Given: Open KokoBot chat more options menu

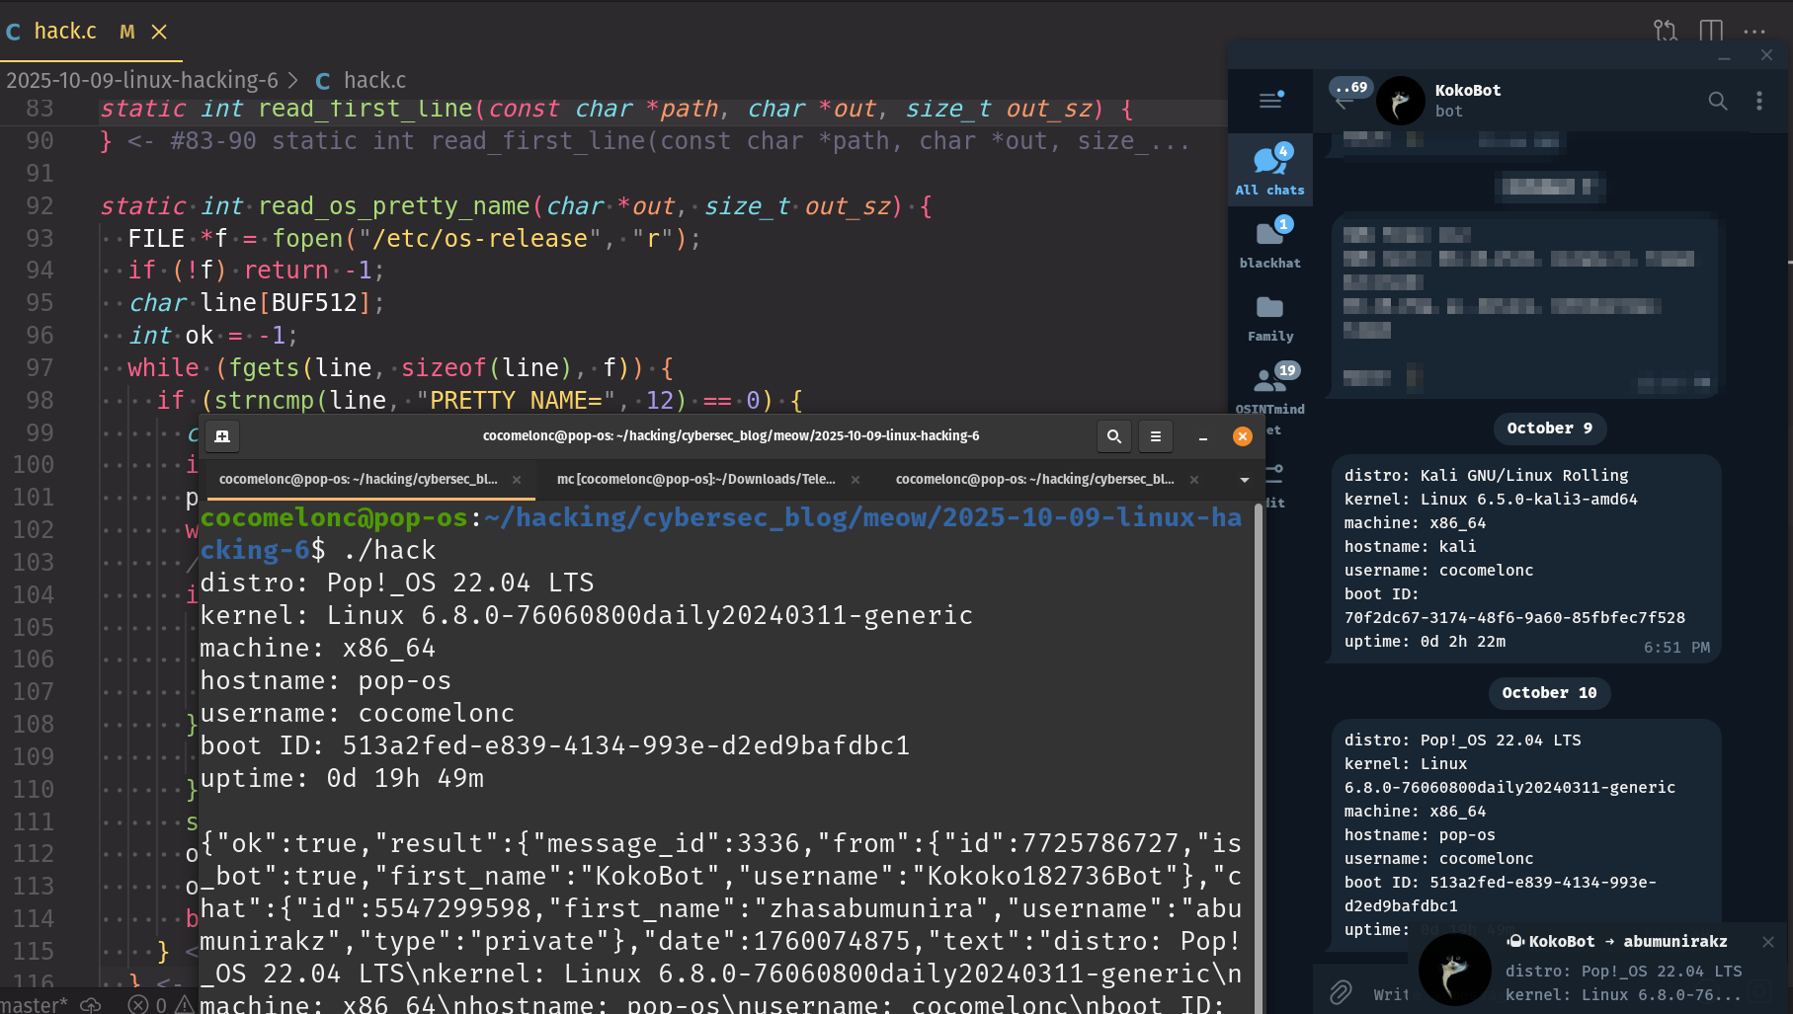Looking at the screenshot, I should pos(1758,101).
